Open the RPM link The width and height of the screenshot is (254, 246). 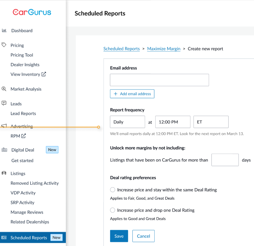[x=15, y=136]
